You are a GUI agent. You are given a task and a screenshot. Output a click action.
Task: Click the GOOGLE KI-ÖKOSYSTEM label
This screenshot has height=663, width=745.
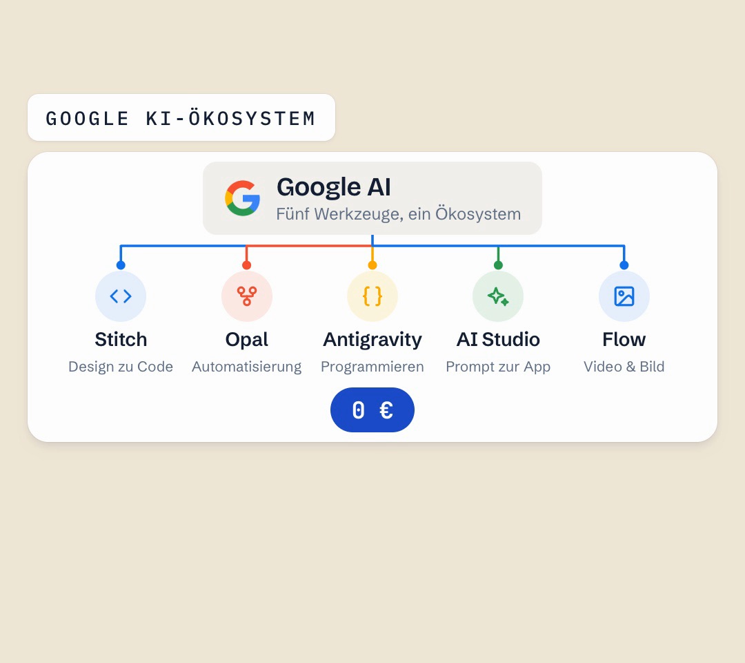(181, 118)
